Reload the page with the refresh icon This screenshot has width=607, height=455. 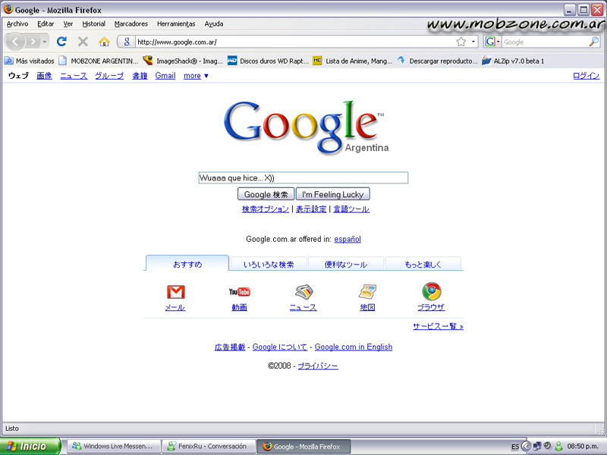pos(61,42)
